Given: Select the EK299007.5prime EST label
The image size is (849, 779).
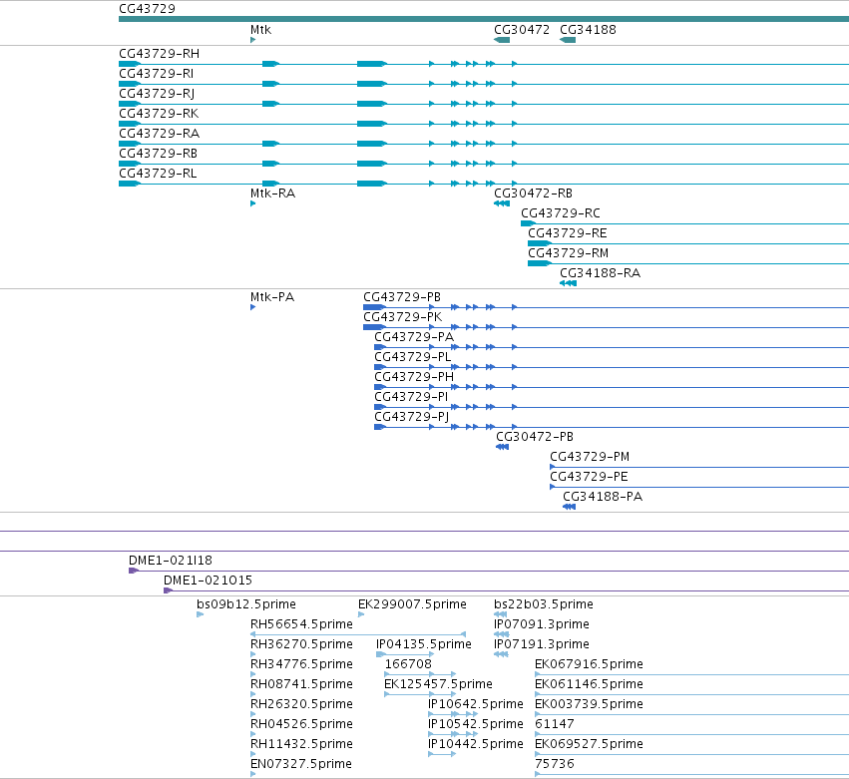Looking at the screenshot, I should (412, 605).
